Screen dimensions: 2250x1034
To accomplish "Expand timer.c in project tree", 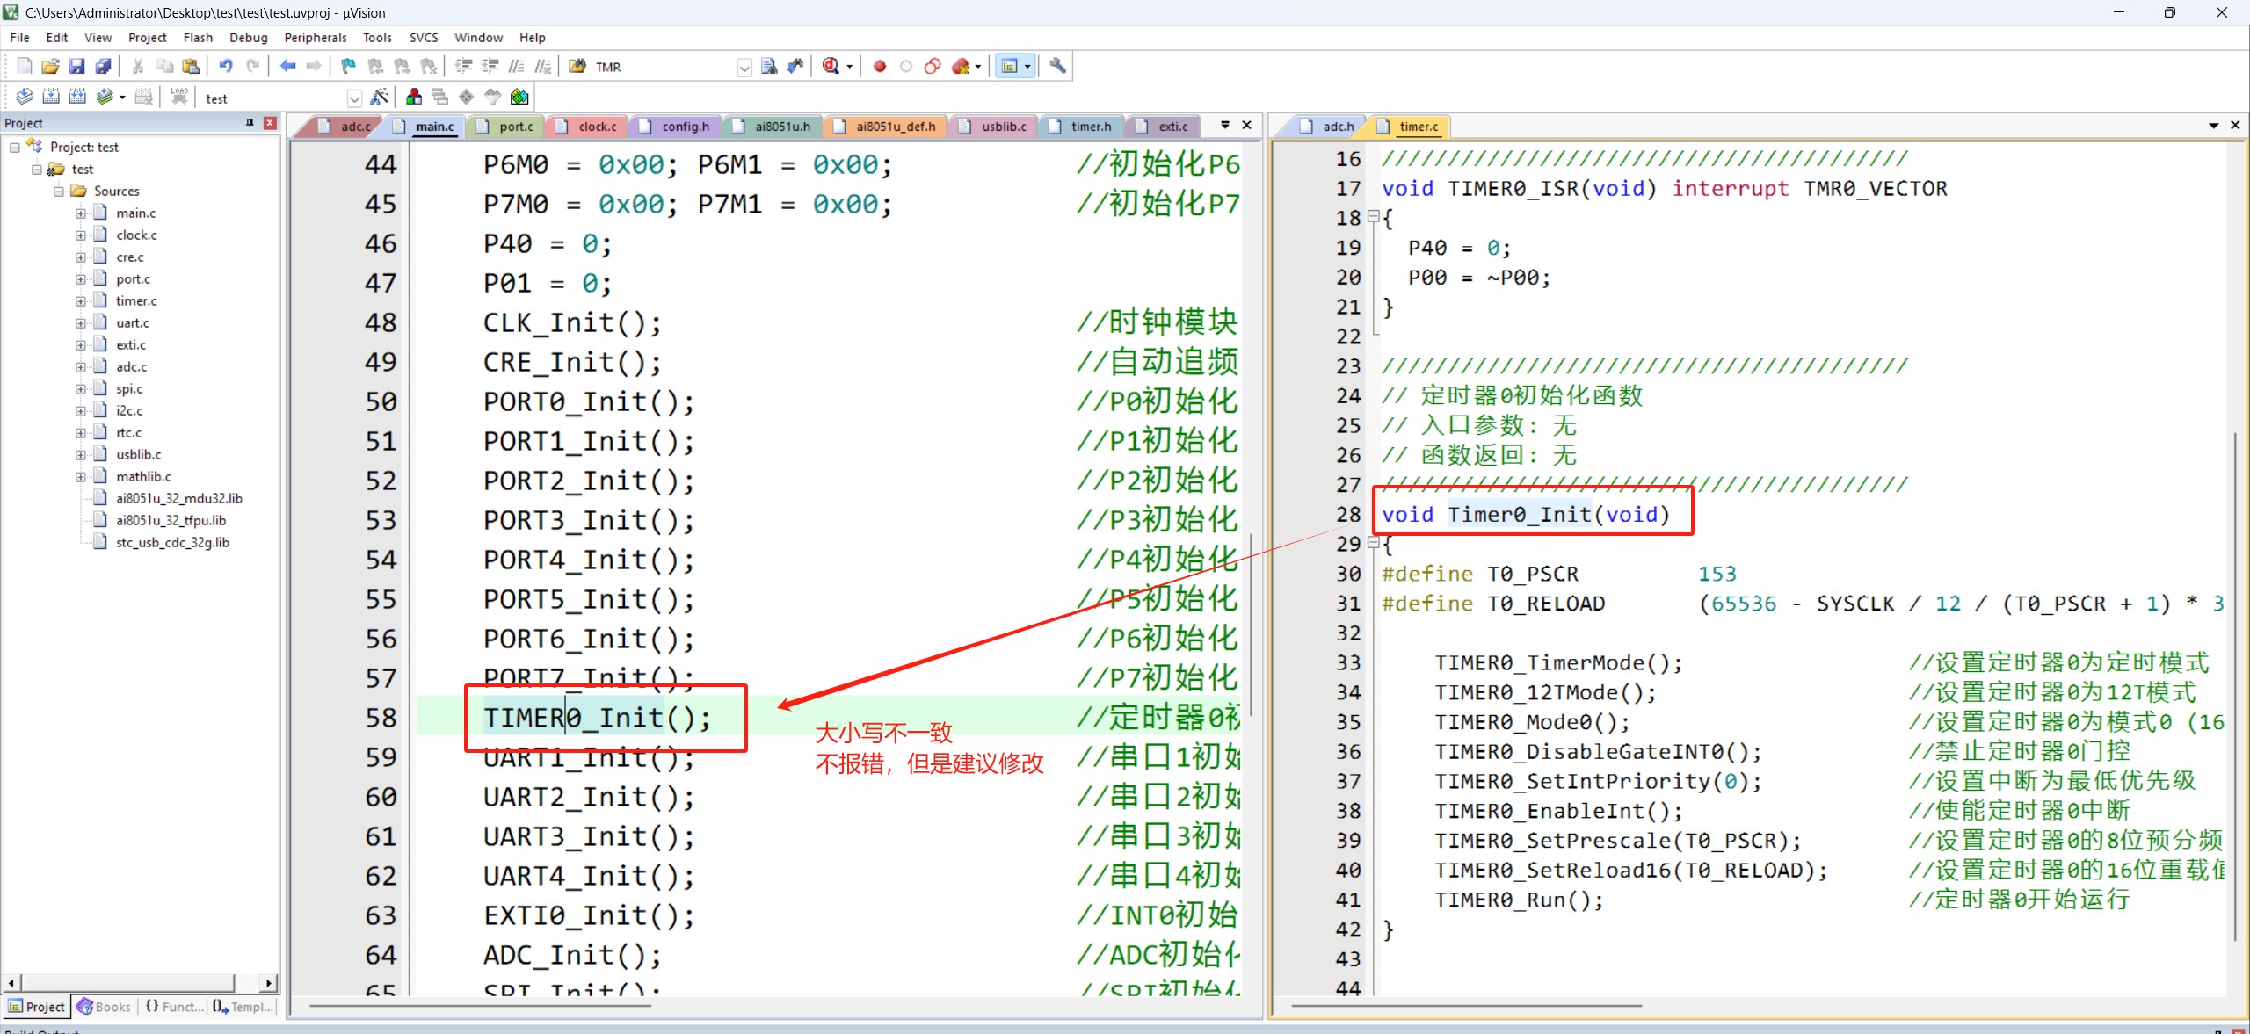I will click(81, 301).
